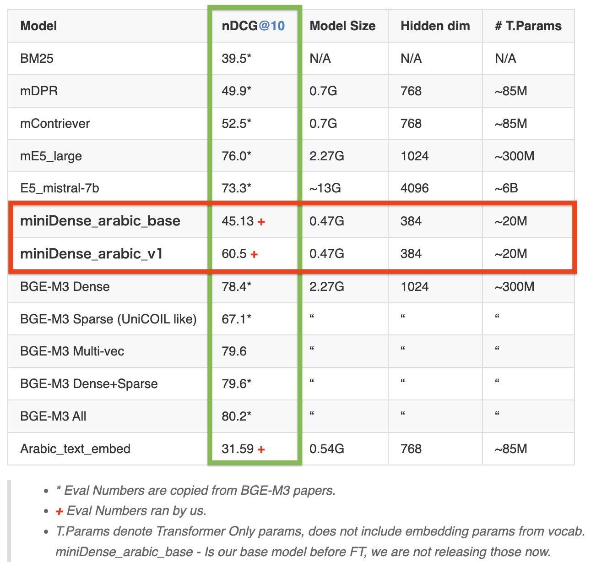596x569 pixels.
Task: Select the Model column header
Action: coord(38,26)
